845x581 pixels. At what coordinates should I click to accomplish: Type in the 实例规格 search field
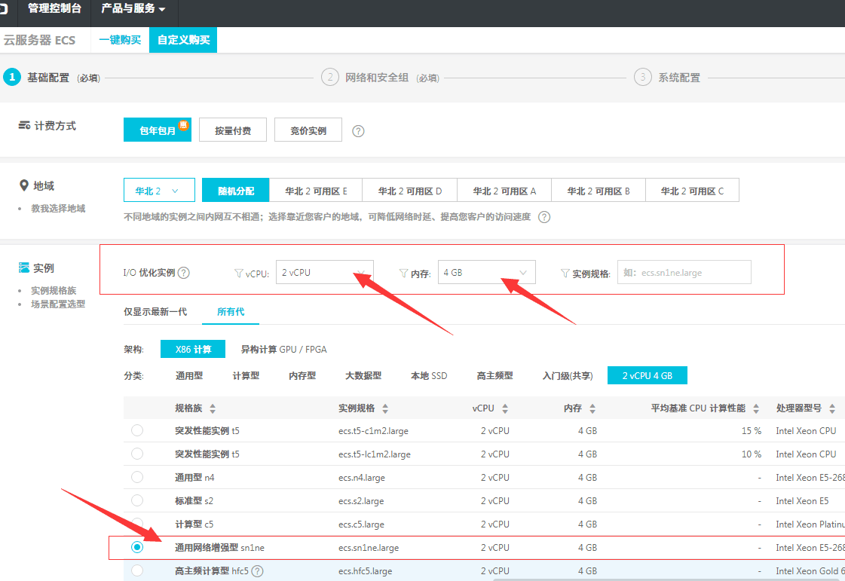tap(684, 273)
